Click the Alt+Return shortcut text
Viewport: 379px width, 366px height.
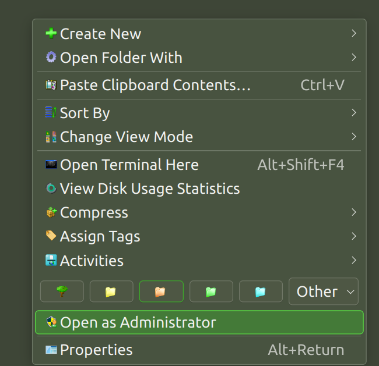306,350
